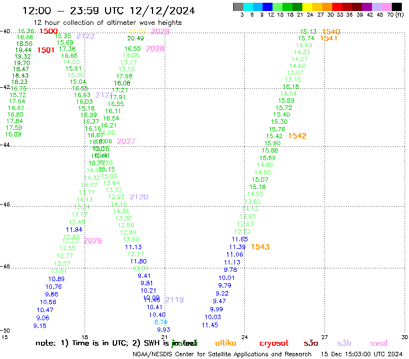The height and width of the screenshot is (359, 409).
Task: Click the longitude axis label 30
Action: coord(405,337)
